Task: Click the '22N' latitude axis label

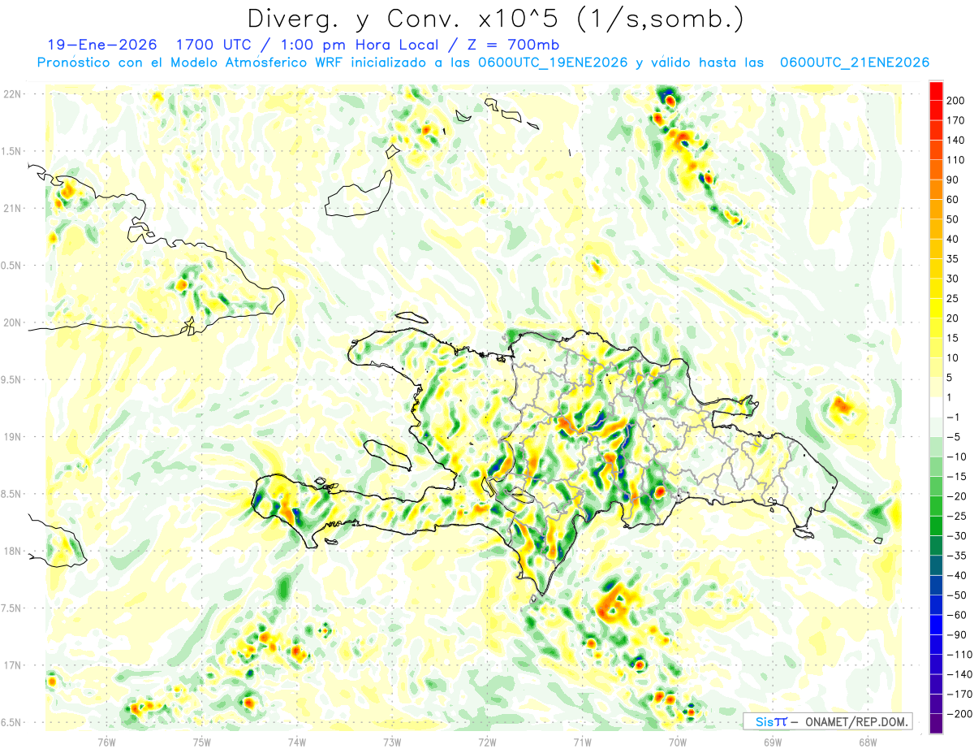Action: click(x=12, y=94)
